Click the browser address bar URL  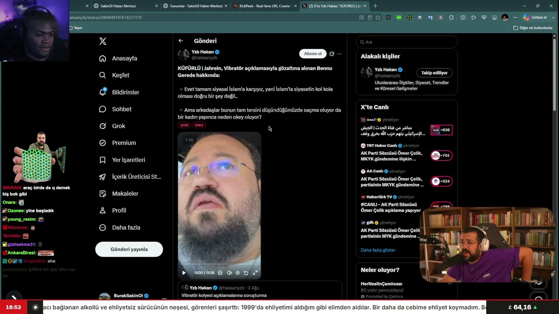click(x=105, y=17)
